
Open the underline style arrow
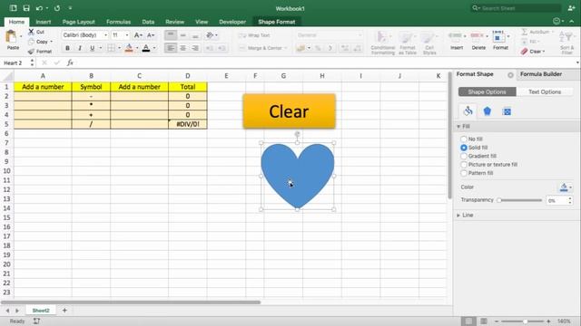point(100,48)
